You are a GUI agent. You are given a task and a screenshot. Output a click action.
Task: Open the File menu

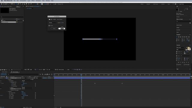tap(14, 1)
